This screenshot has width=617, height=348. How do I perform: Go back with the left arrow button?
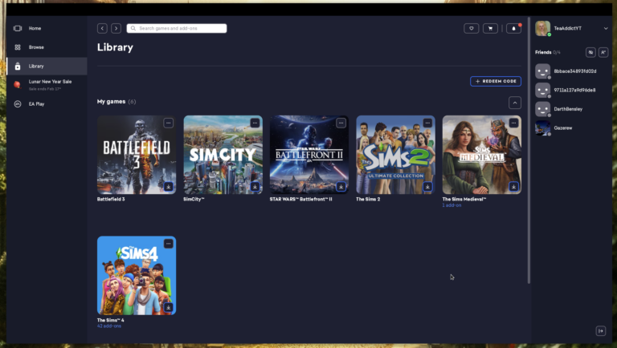pyautogui.click(x=102, y=28)
